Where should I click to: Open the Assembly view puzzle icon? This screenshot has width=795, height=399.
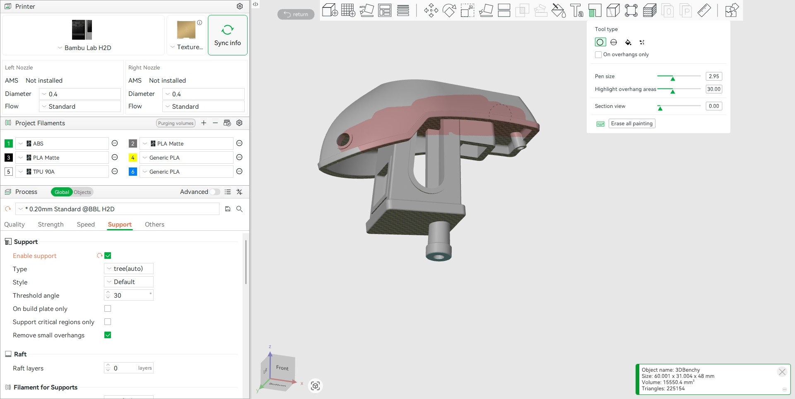click(x=732, y=10)
